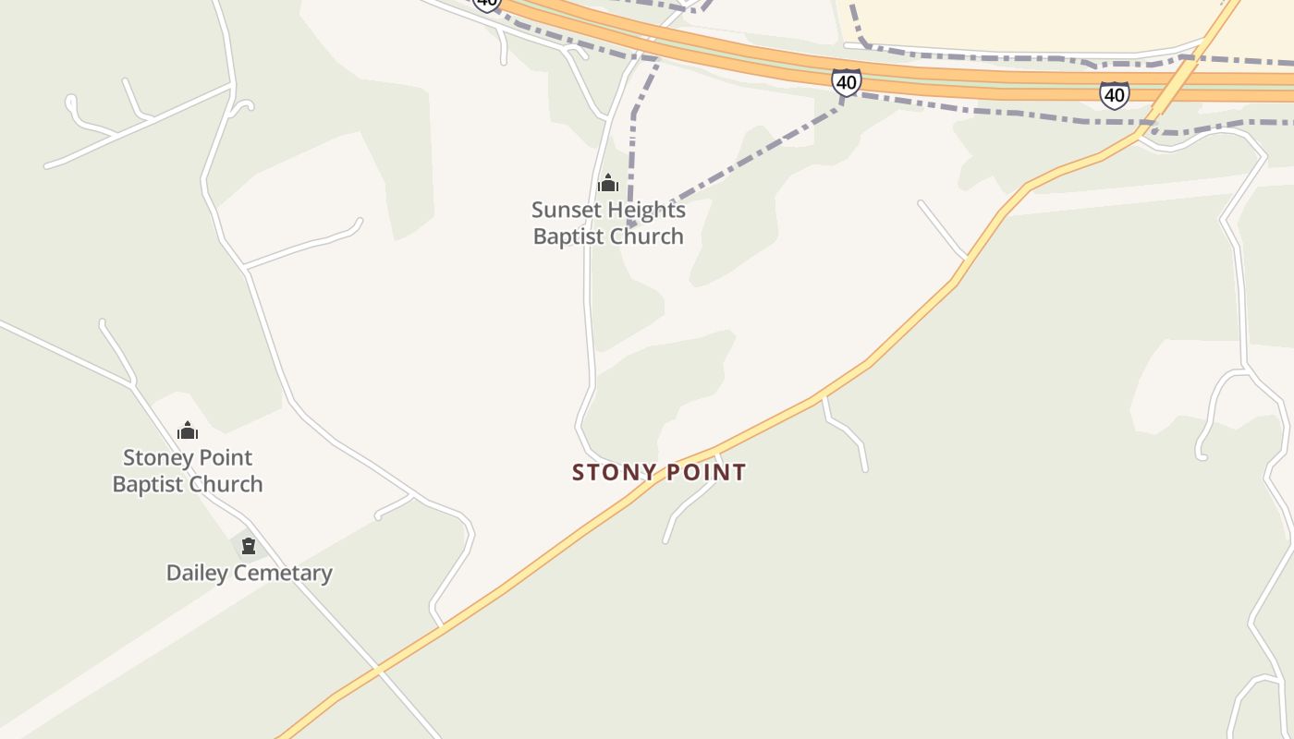Screen dimensions: 1294x739
Task: Click the Dailey Cemetary grave marker icon
Action: click(x=248, y=546)
